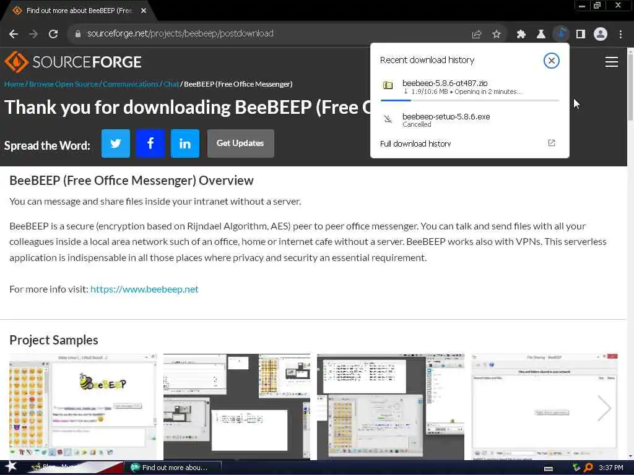Open the Extensions puzzle icon
This screenshot has height=475, width=634.
[x=521, y=35]
